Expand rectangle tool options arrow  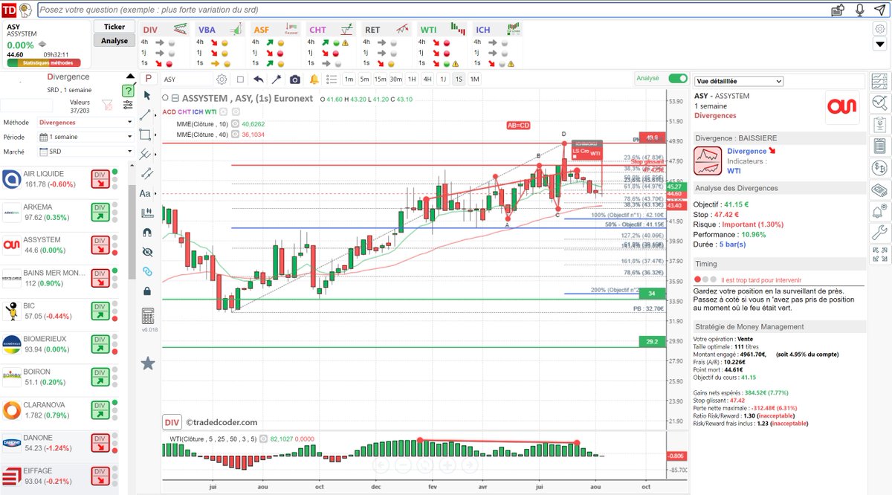(x=154, y=135)
